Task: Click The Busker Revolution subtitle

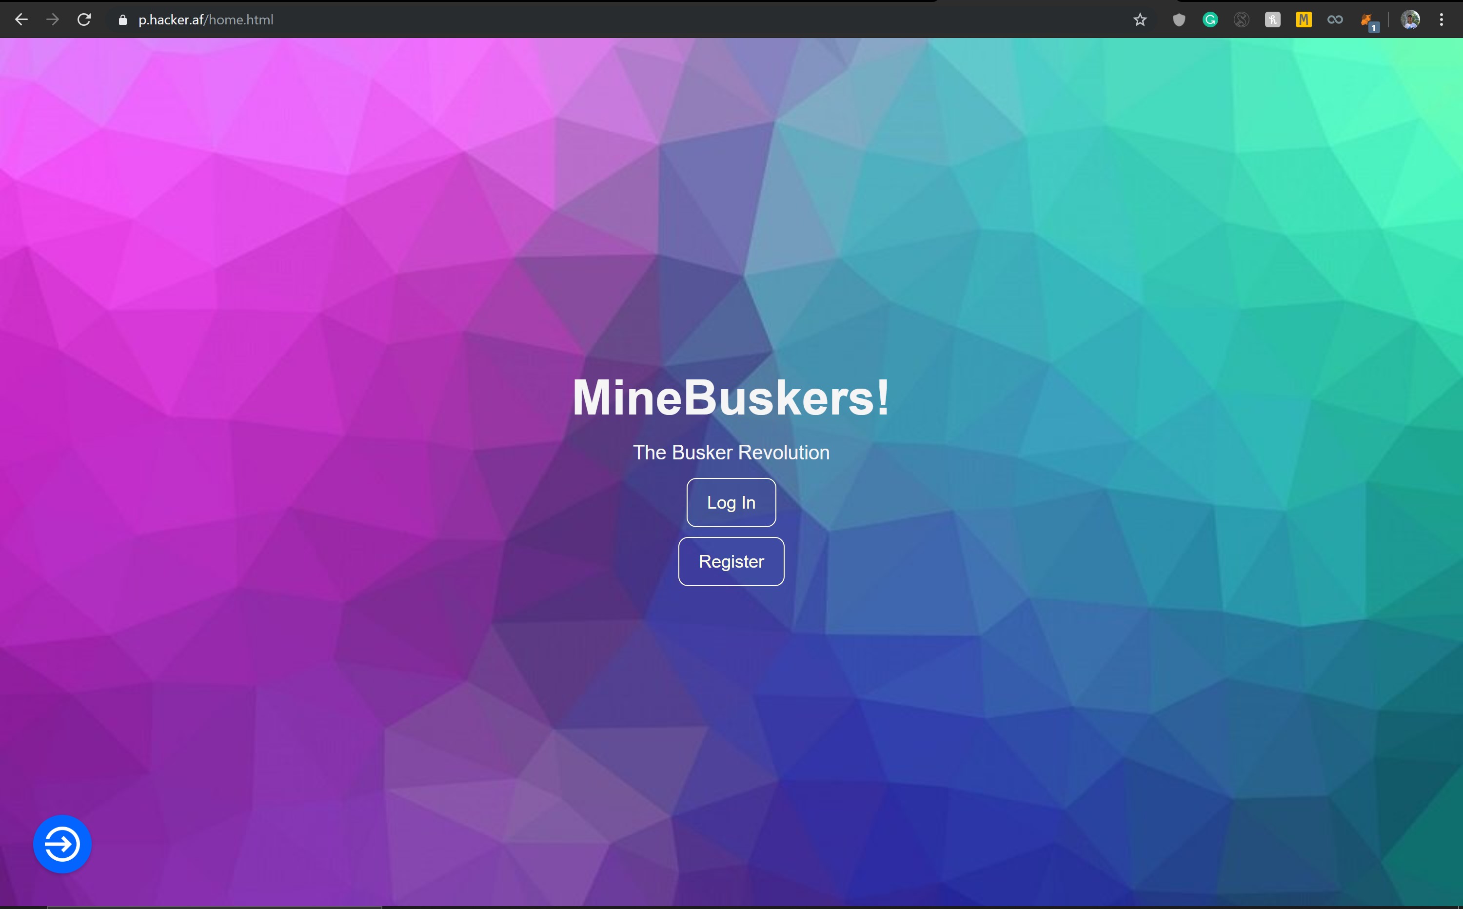Action: click(x=731, y=452)
